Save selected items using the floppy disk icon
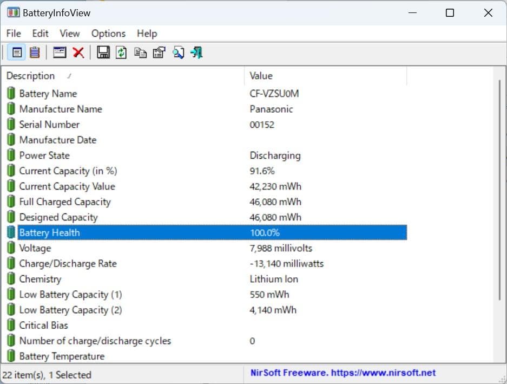This screenshot has height=384, width=507. [103, 52]
